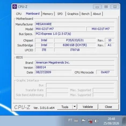Close CPU-Z using the title bar X
This screenshot has height=126, width=126.
(x=115, y=7)
